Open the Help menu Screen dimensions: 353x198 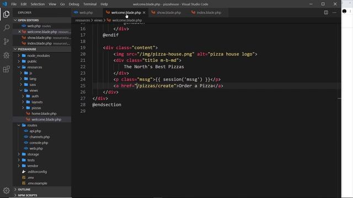[x=104, y=4]
